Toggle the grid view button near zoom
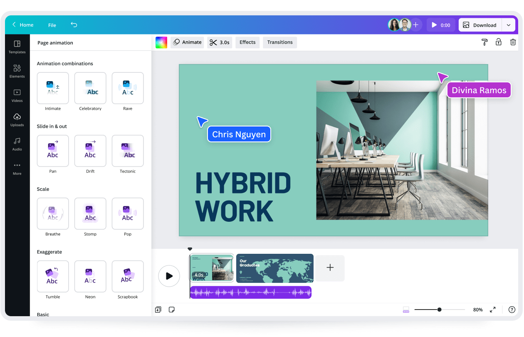The image size is (524, 337). click(x=406, y=310)
